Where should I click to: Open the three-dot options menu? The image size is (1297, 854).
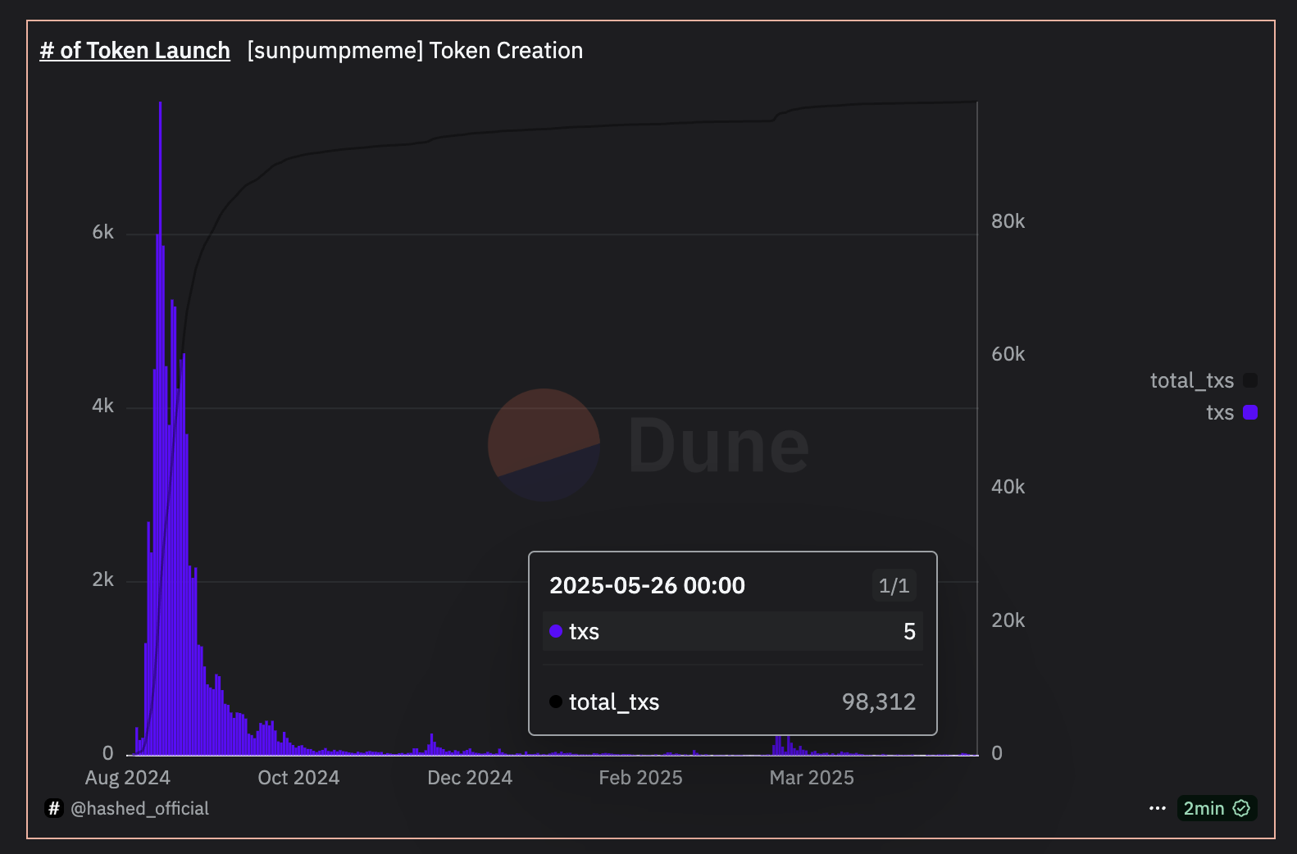coord(1157,808)
